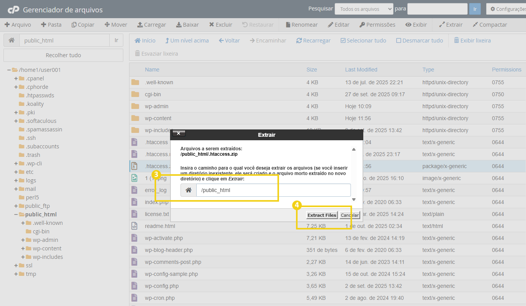Collapse the public_html tree folder
The width and height of the screenshot is (526, 306).
[16, 214]
